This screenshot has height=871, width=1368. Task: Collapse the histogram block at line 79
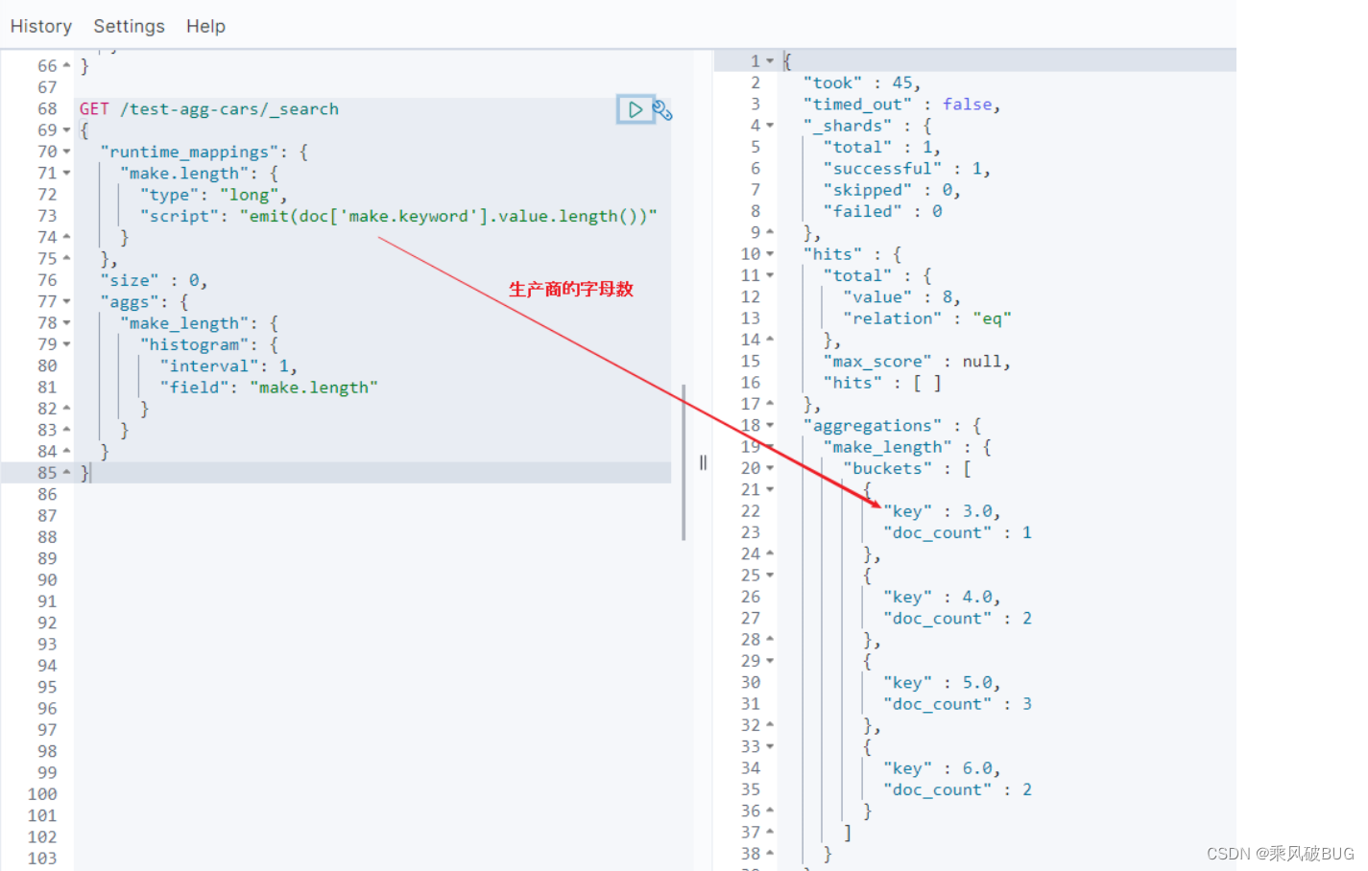coord(66,344)
